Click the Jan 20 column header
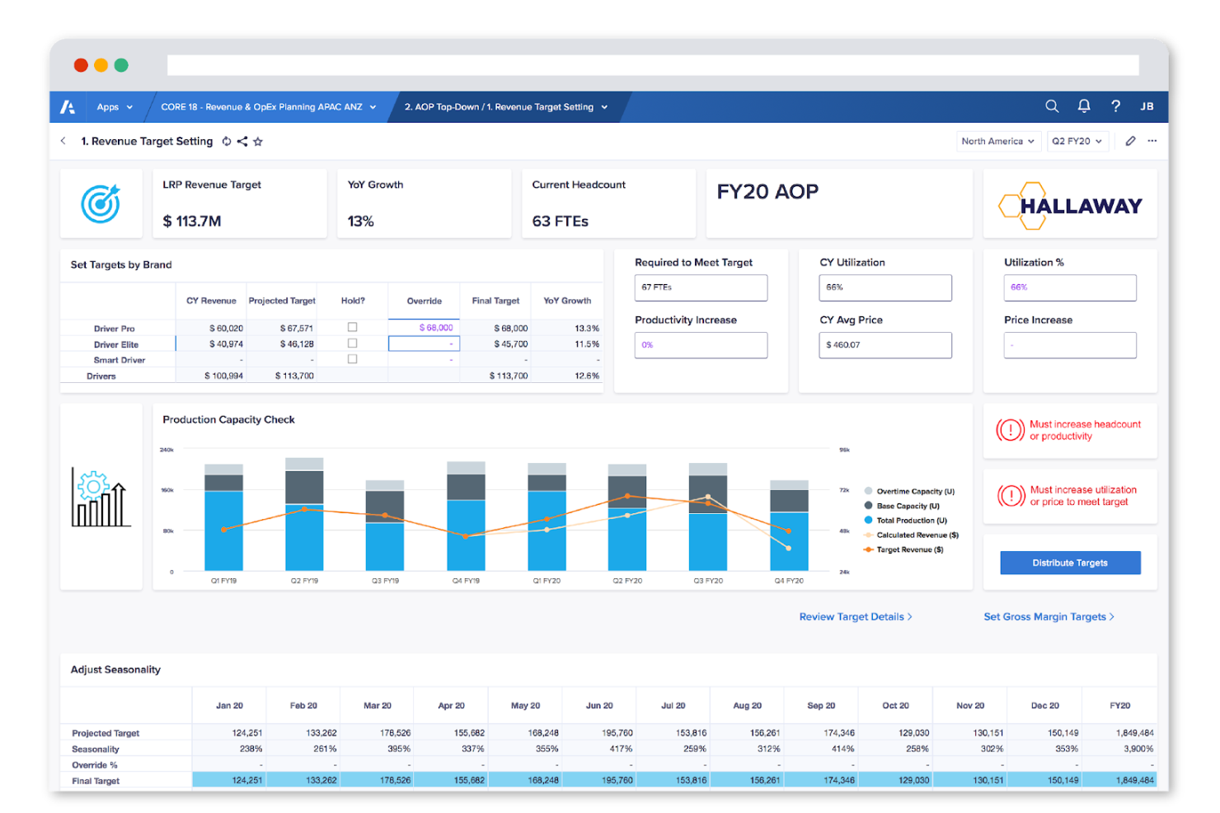Screen dimensions: 1220x813 (229, 705)
